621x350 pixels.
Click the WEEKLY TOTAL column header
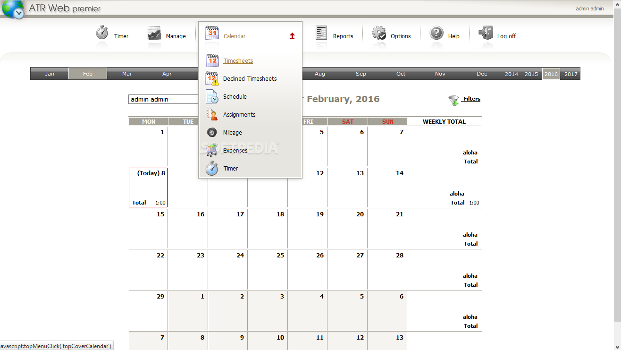pos(444,121)
